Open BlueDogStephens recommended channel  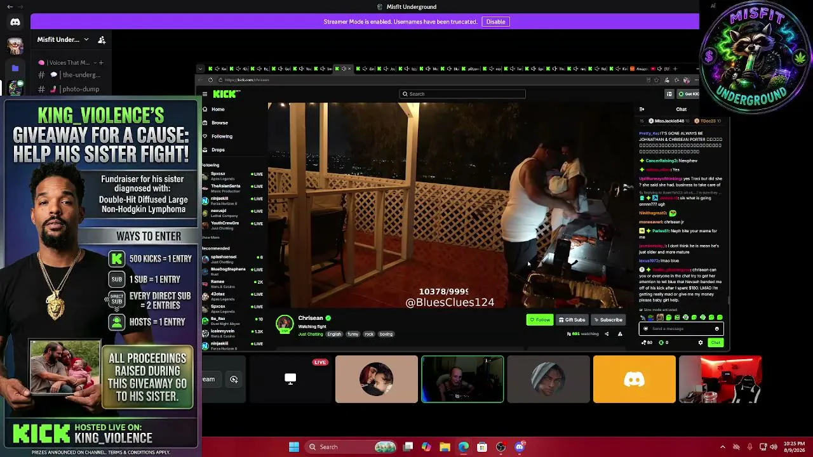(x=232, y=270)
